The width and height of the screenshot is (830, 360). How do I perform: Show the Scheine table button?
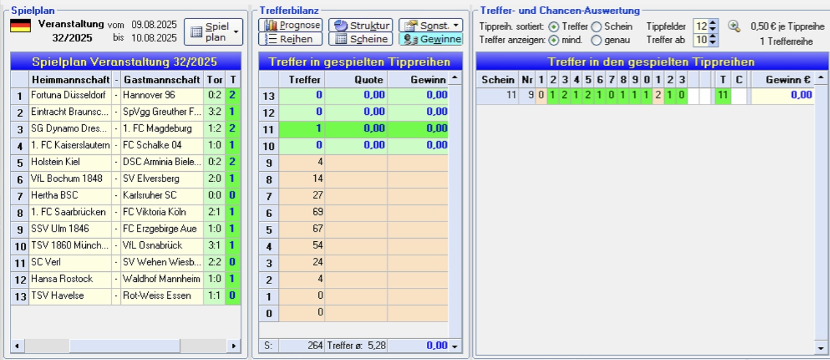[x=360, y=39]
